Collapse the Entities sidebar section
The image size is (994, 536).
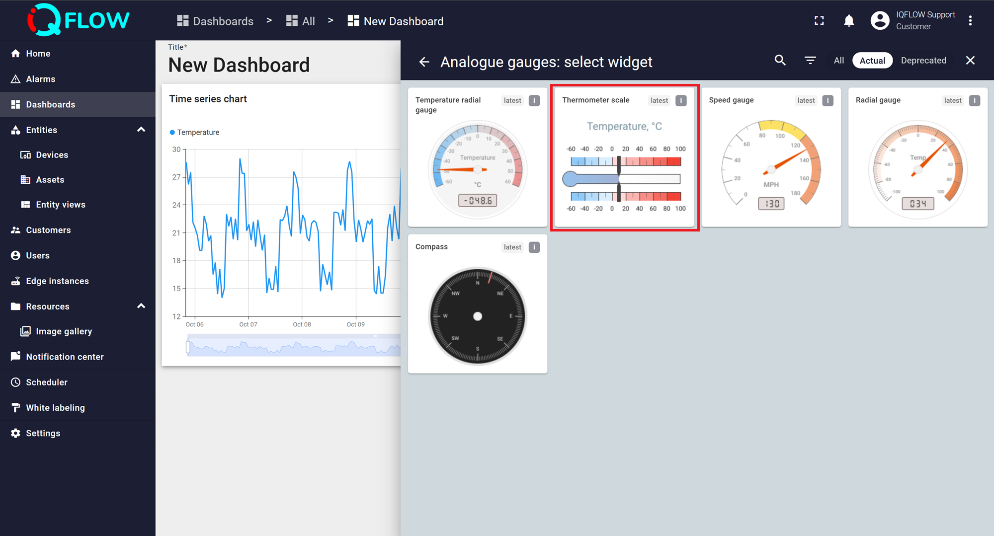(141, 130)
